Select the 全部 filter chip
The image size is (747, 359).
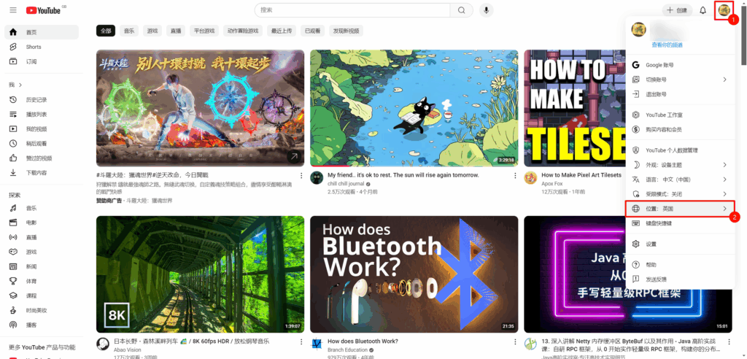106,31
